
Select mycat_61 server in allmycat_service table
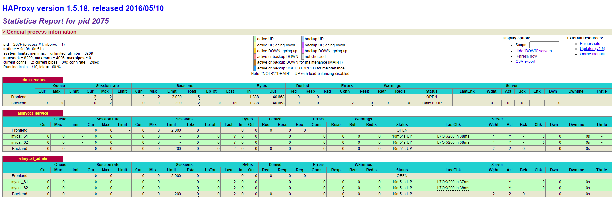(20, 136)
